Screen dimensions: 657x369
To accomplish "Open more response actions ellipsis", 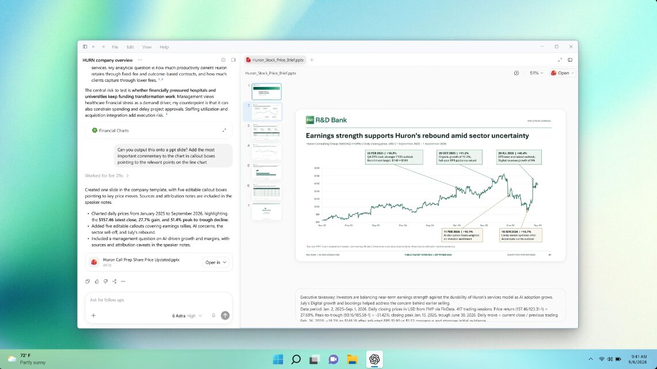I will click(x=123, y=281).
